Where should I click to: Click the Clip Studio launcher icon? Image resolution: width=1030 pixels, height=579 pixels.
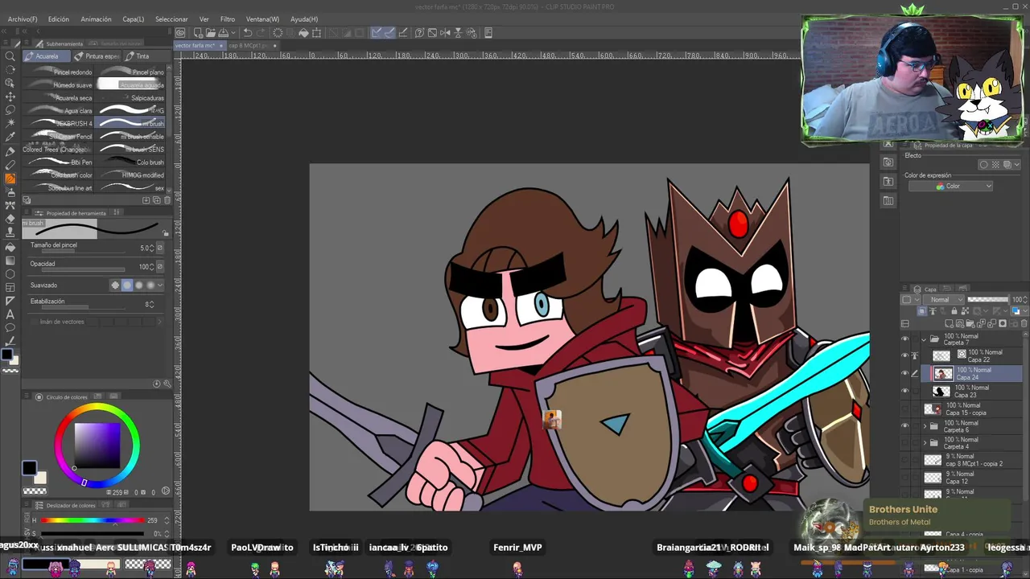[180, 33]
